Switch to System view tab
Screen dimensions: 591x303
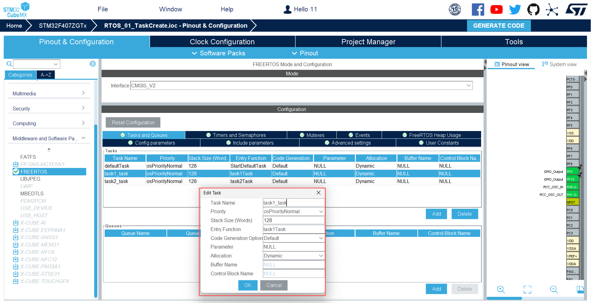point(559,64)
